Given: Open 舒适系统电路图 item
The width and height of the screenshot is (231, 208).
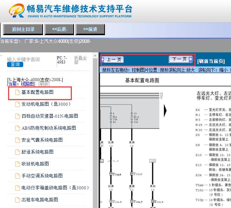Looking at the screenshot, I should coord(37,152).
